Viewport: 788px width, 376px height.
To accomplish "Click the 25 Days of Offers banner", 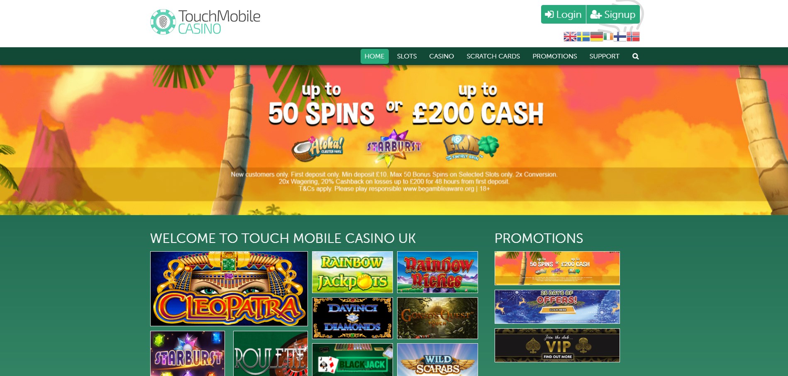I will click(557, 307).
